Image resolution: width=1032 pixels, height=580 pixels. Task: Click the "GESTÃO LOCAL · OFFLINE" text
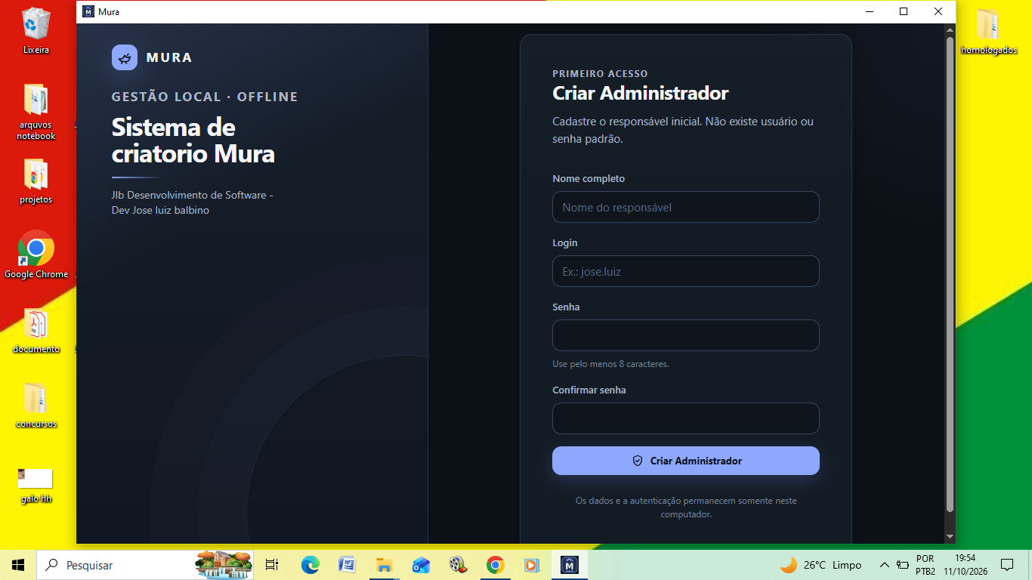[x=205, y=97]
